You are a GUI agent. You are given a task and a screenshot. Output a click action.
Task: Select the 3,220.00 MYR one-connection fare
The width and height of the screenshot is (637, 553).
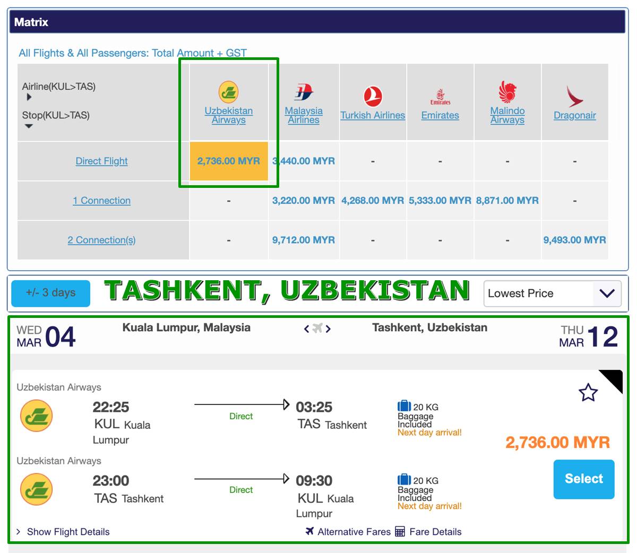click(x=304, y=201)
